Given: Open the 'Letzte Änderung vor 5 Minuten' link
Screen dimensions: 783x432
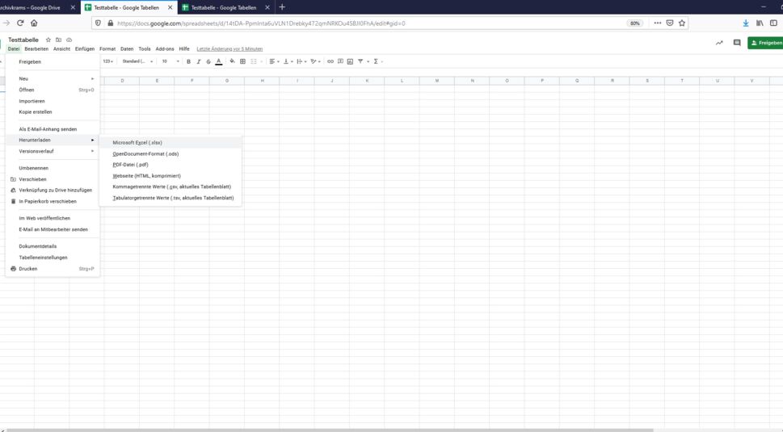Looking at the screenshot, I should coord(229,49).
